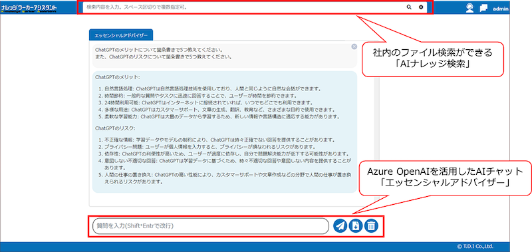Send the question with paper-plane icon
Viewport: 532px width, 252px height.
coord(340,225)
